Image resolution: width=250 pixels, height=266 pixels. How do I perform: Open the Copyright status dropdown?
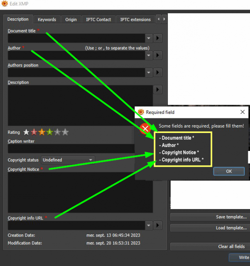click(x=68, y=160)
